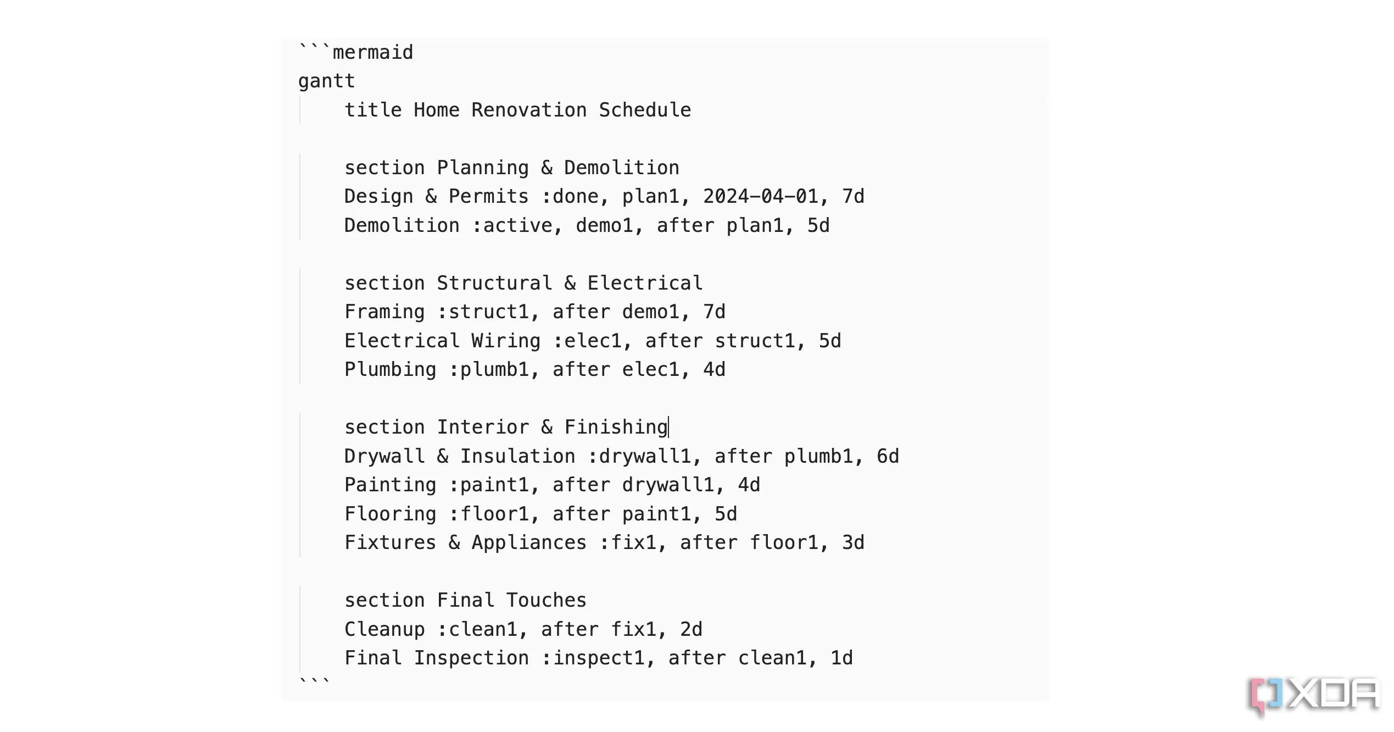1394x732 pixels.
Task: Place cursor on the ```mermaid opening line
Action: click(356, 52)
